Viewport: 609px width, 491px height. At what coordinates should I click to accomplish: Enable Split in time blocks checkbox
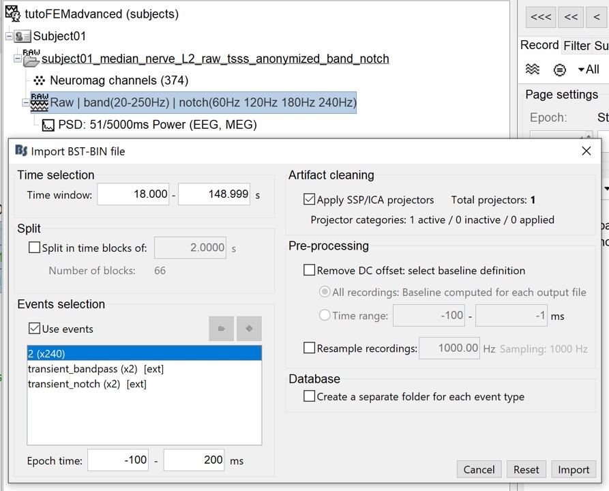pos(34,248)
